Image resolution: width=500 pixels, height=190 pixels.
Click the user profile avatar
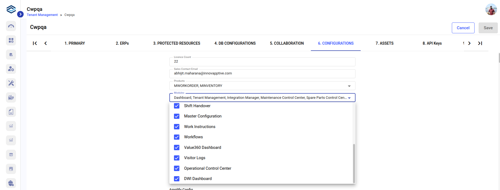(x=491, y=9)
